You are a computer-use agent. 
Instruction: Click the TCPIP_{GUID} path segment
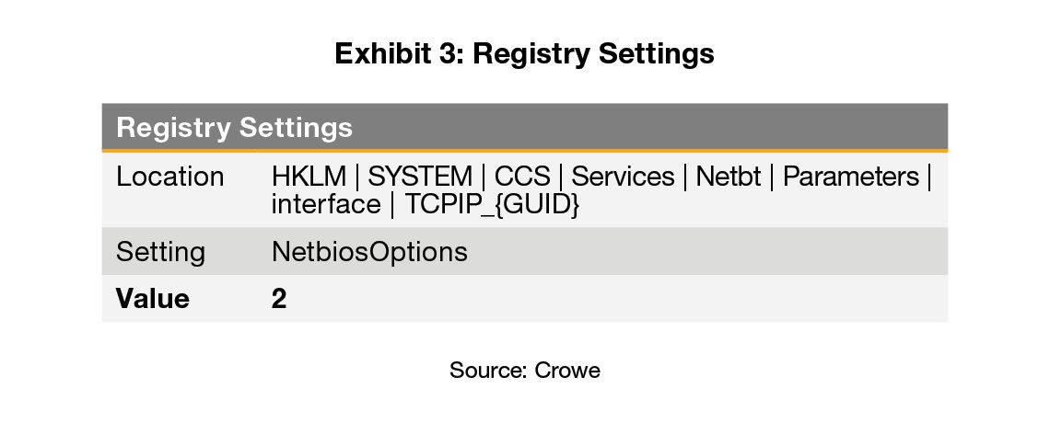pos(492,204)
